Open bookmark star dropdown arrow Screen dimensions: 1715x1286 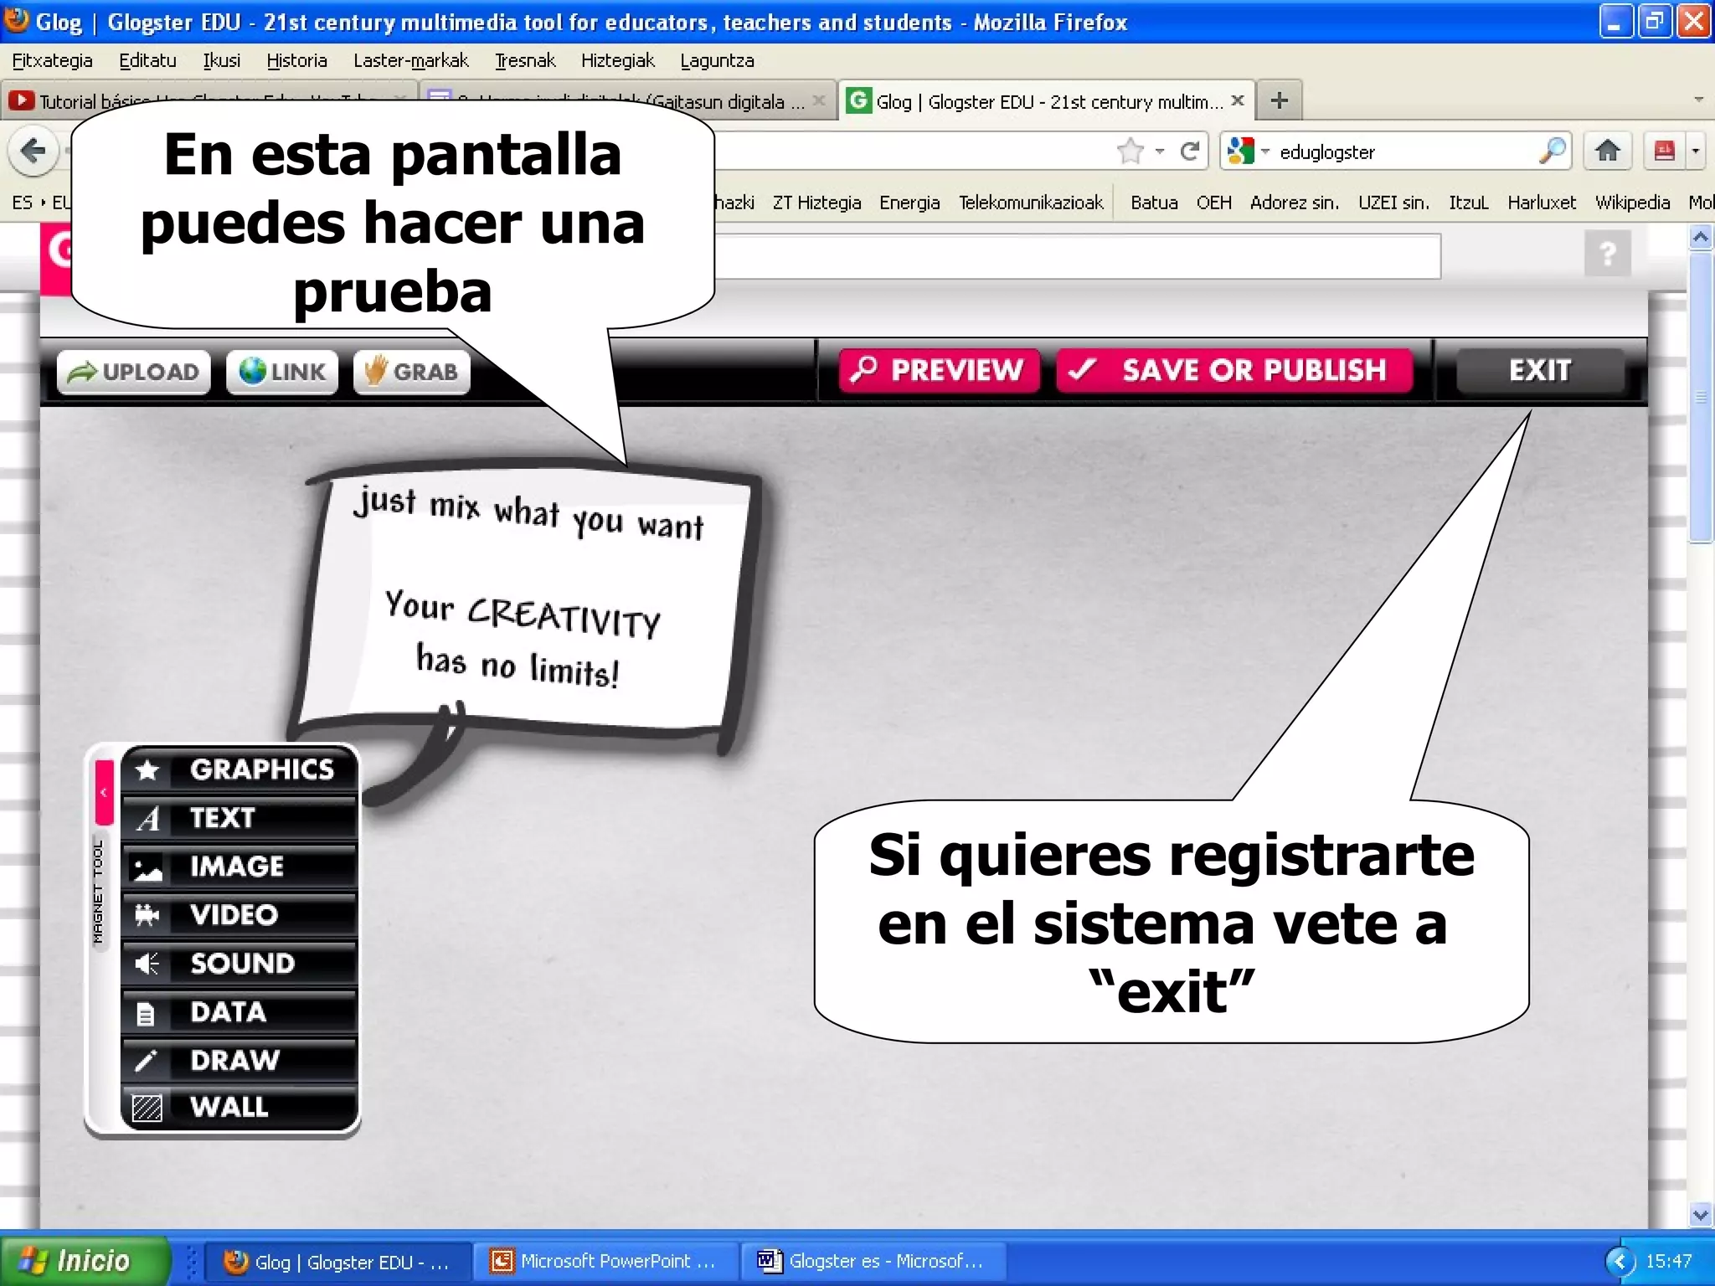[x=1160, y=152]
